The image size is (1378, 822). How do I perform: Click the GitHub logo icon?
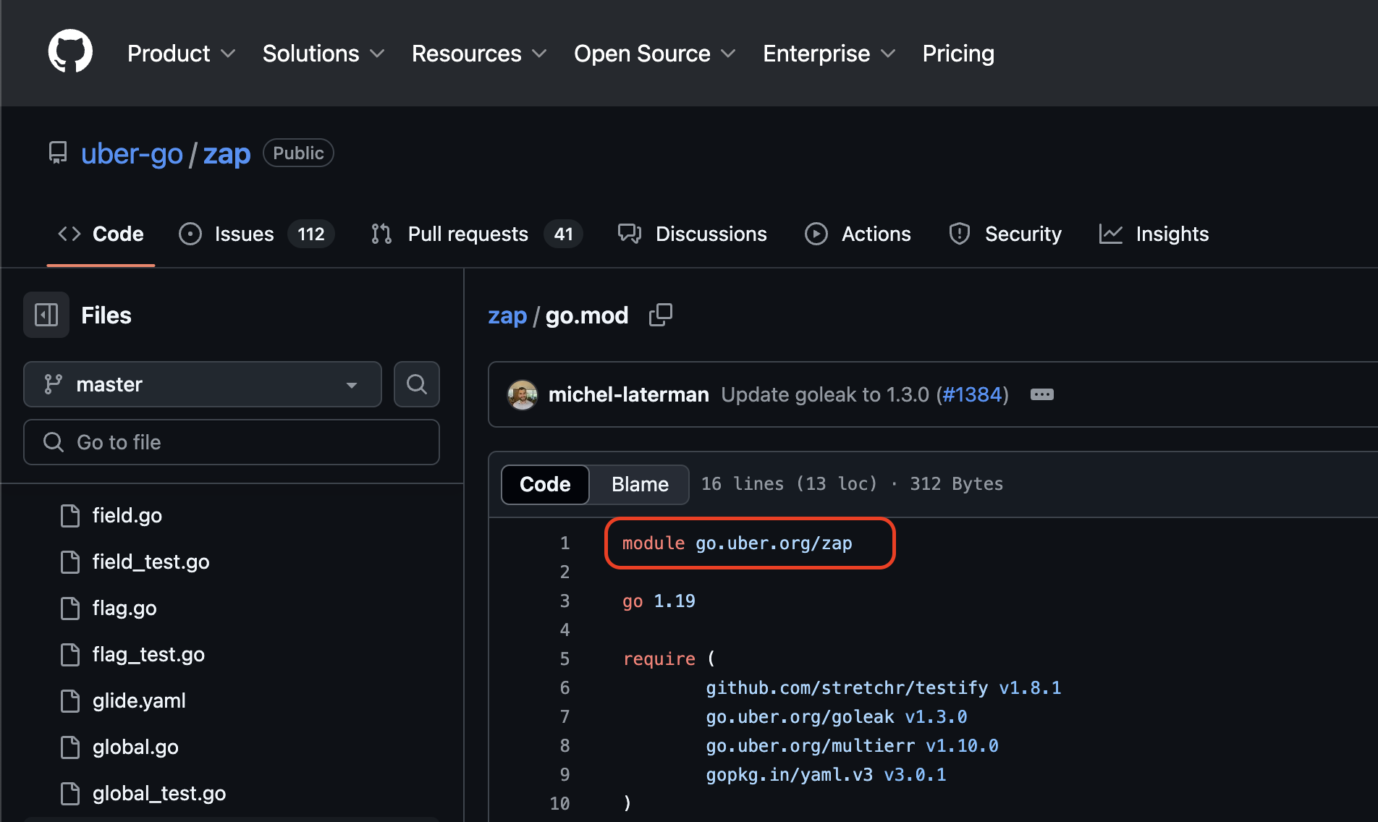click(70, 52)
